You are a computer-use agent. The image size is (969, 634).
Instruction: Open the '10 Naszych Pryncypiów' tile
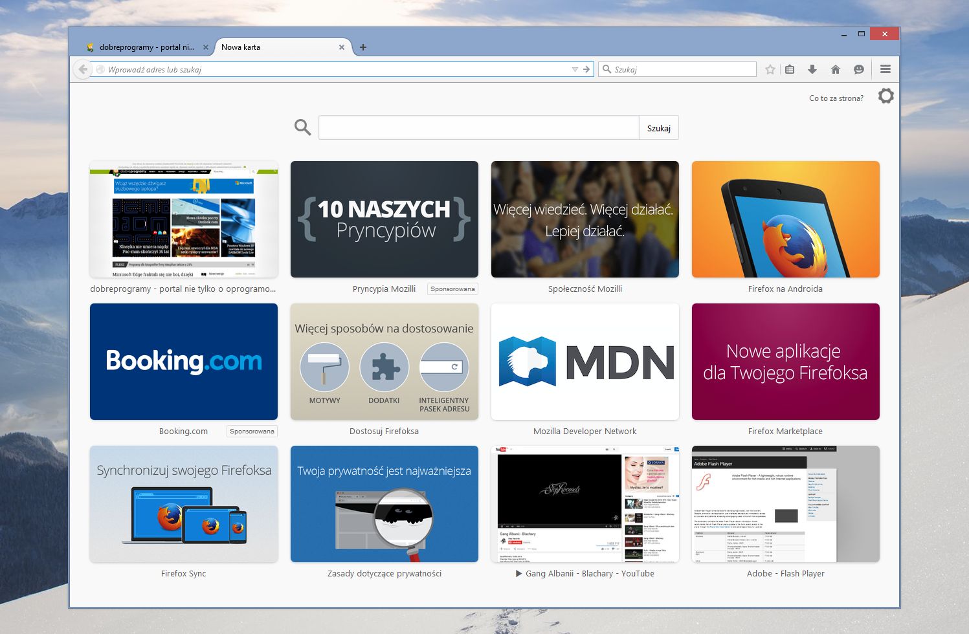tap(384, 219)
